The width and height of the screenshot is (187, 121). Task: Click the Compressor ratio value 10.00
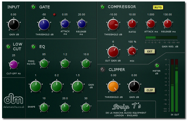point(132,14)
